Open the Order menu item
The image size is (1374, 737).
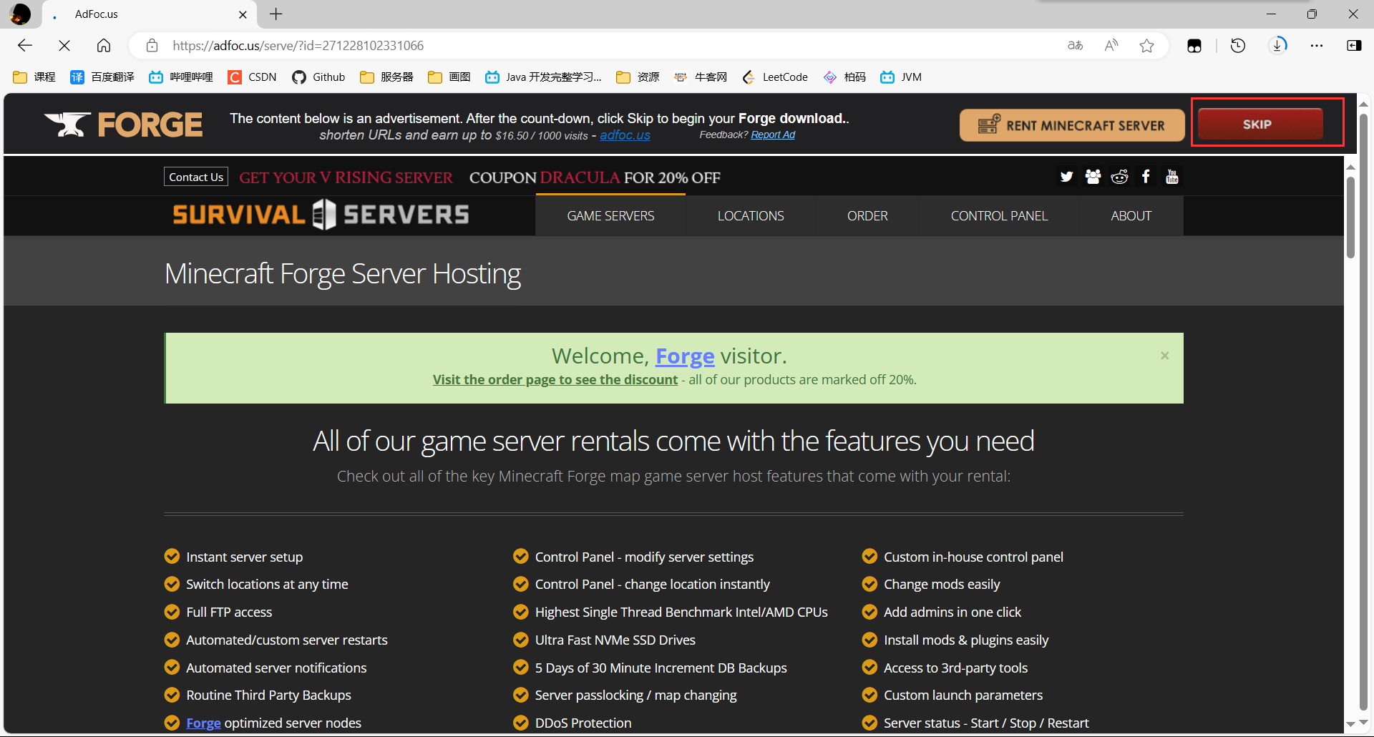point(867,216)
